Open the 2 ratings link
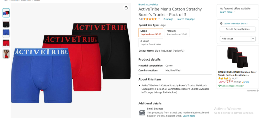 [168, 19]
